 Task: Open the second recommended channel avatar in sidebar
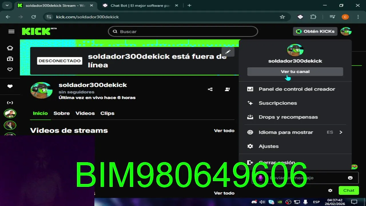(10, 125)
